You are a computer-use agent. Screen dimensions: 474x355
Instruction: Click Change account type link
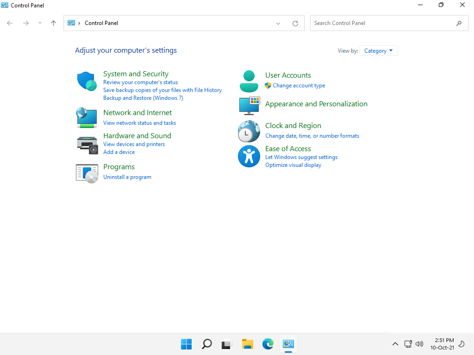point(299,85)
